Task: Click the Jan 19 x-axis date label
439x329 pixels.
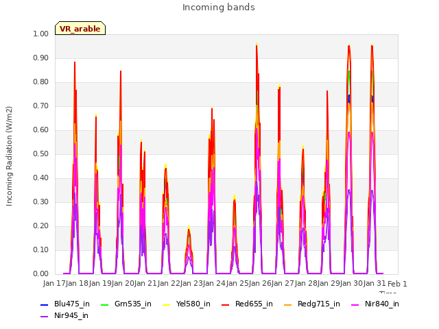Action: pos(100,283)
